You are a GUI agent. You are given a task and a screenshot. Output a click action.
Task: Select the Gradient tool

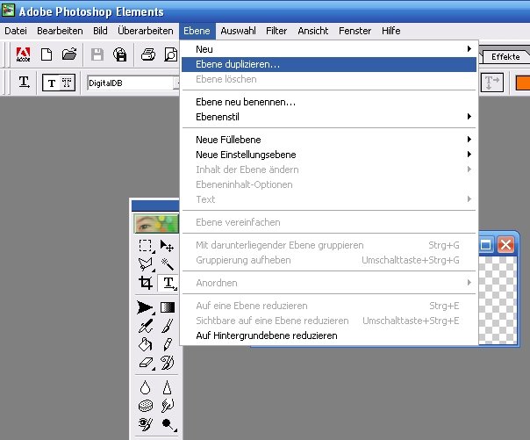(x=168, y=307)
